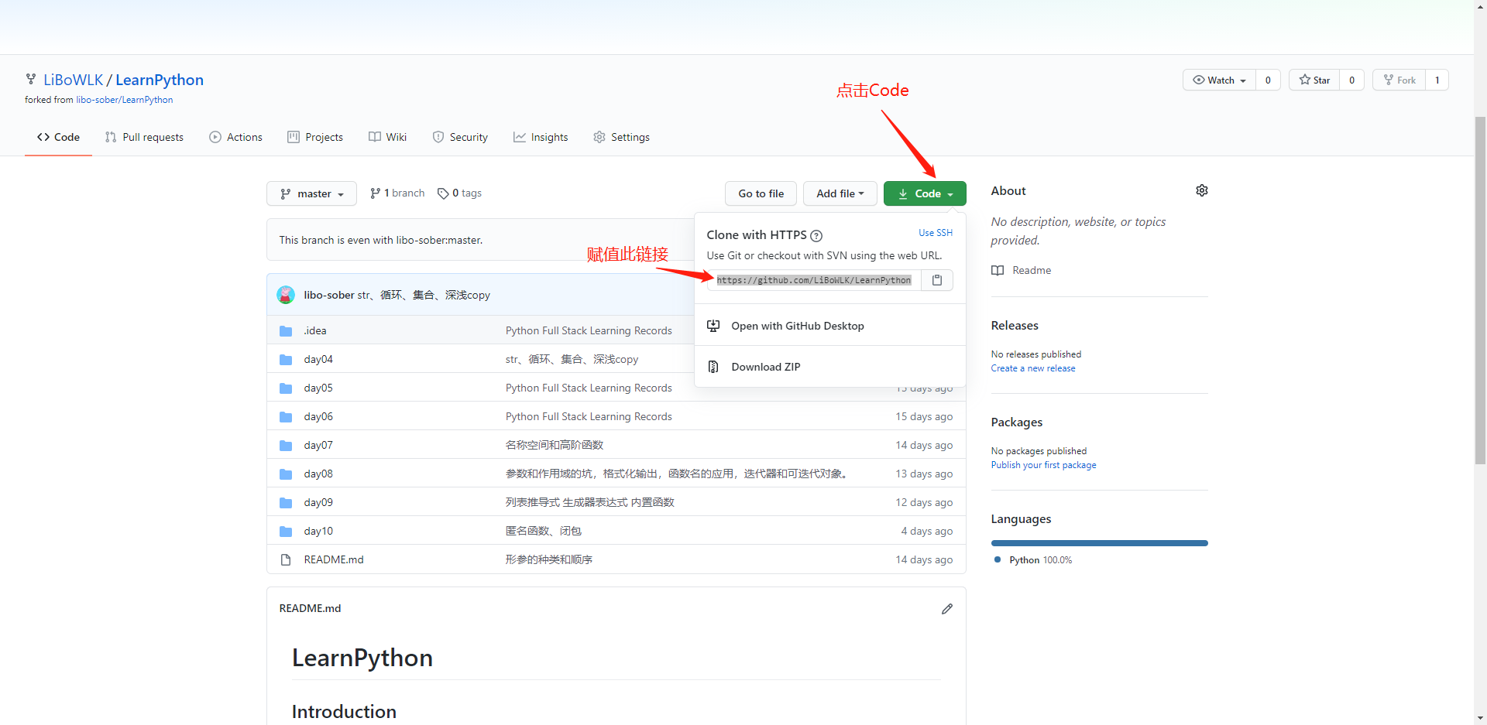This screenshot has height=725, width=1487.
Task: Open day10 commit message 匿名函数、闭包
Action: point(544,531)
